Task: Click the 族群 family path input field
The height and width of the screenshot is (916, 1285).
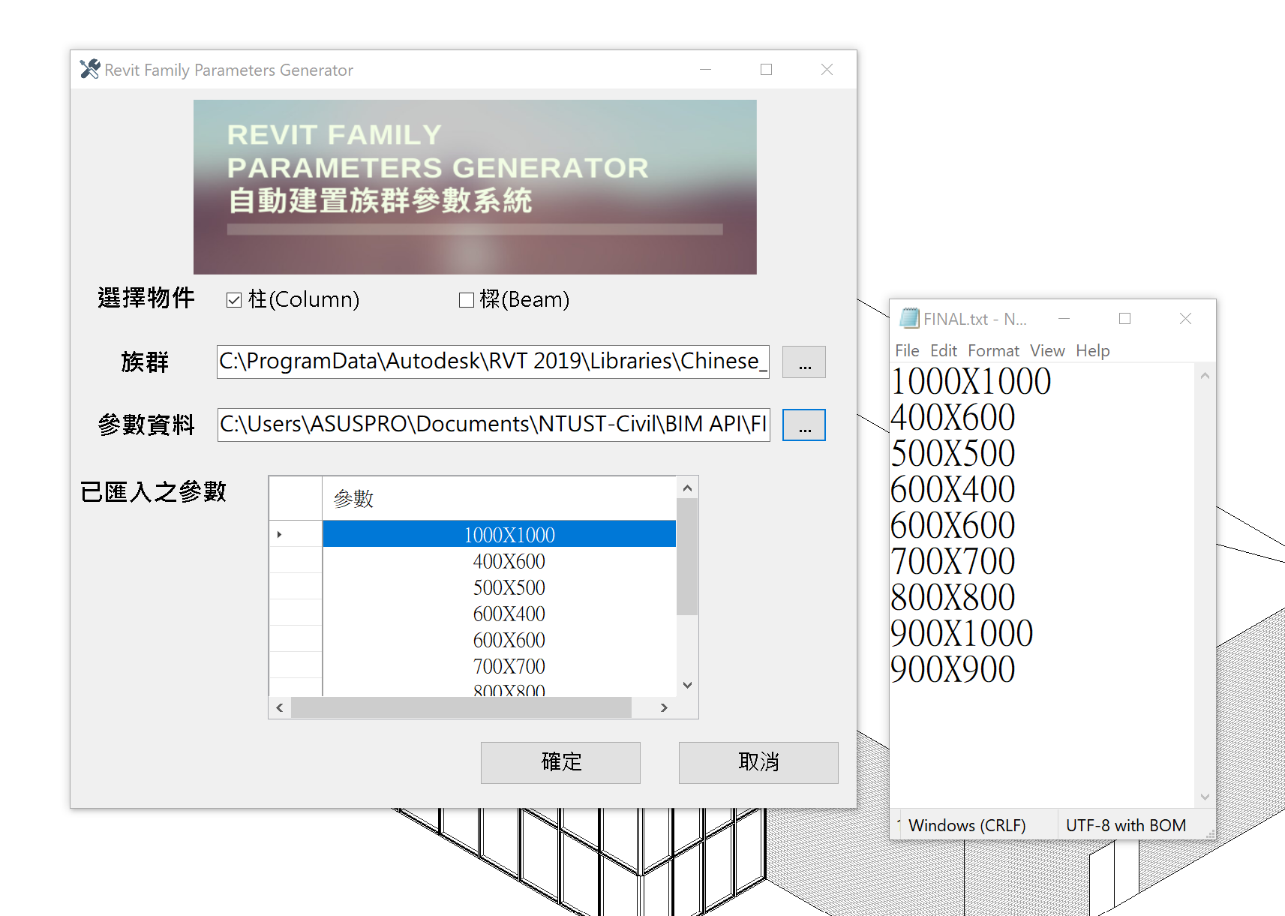Action: [493, 362]
